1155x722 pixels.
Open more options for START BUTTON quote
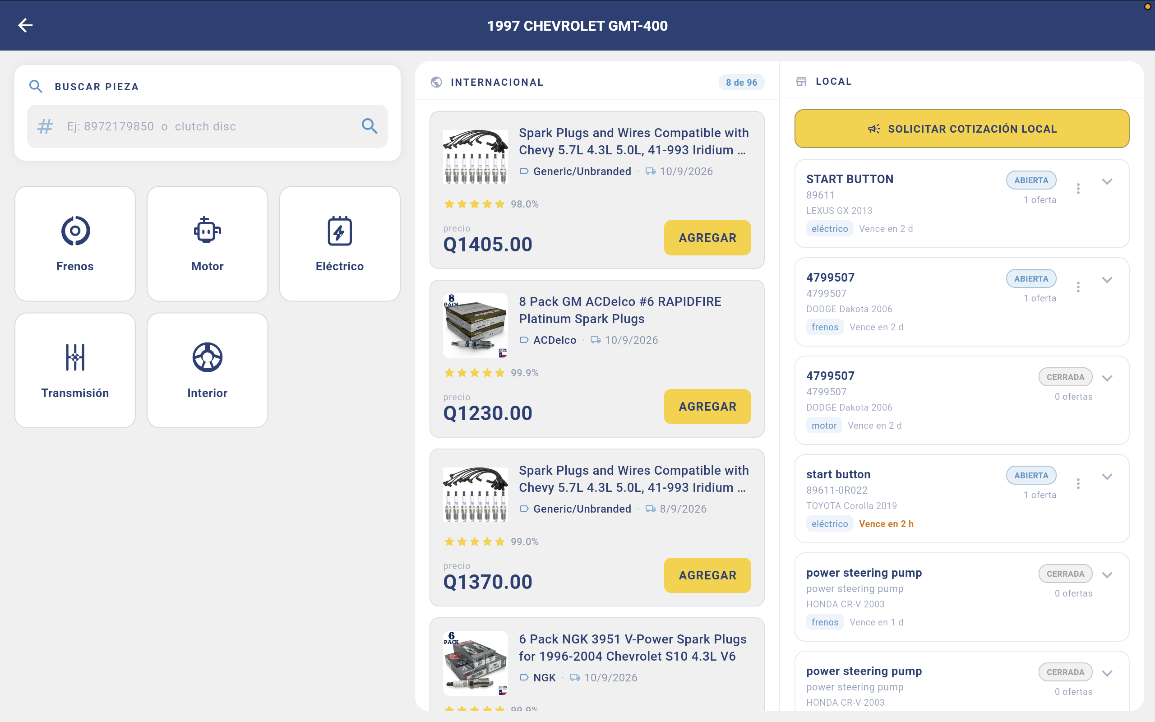click(1078, 189)
